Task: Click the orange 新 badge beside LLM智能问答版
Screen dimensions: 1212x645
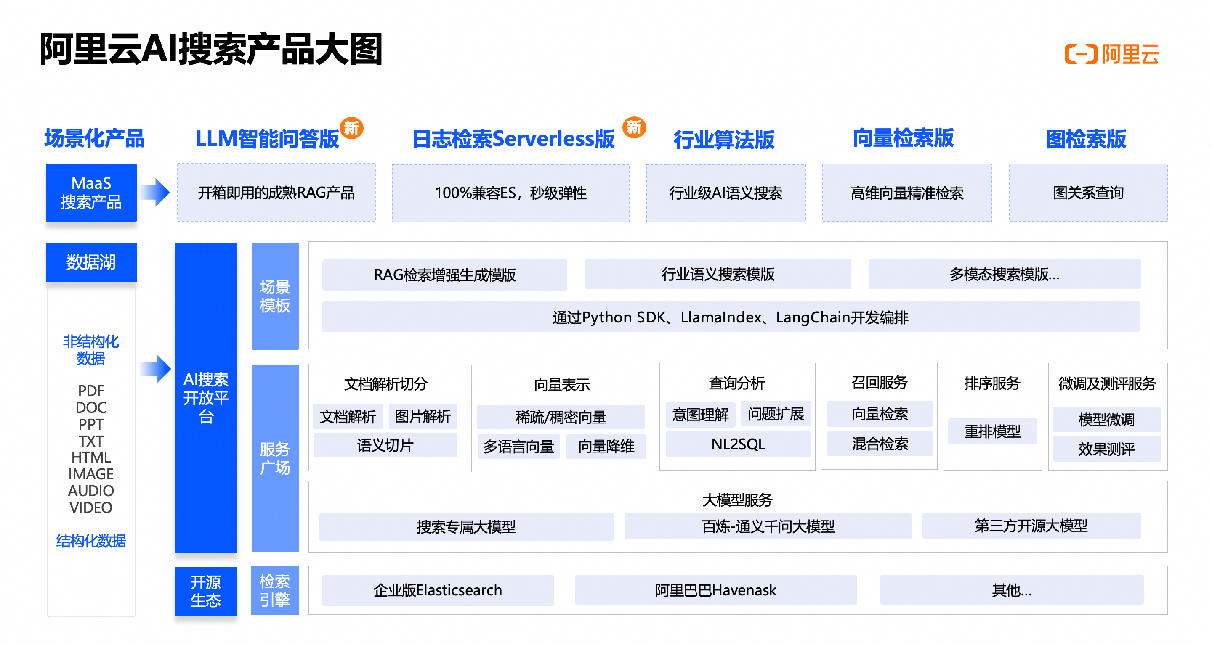Action: click(x=351, y=128)
